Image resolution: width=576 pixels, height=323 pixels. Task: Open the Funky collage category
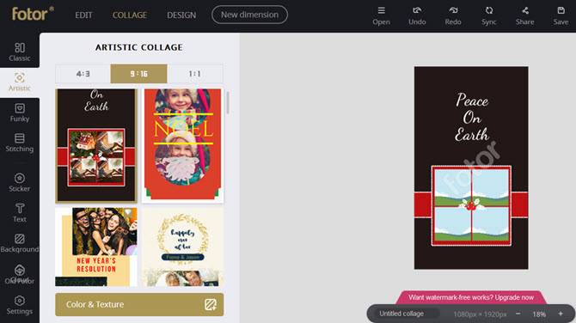pos(20,113)
